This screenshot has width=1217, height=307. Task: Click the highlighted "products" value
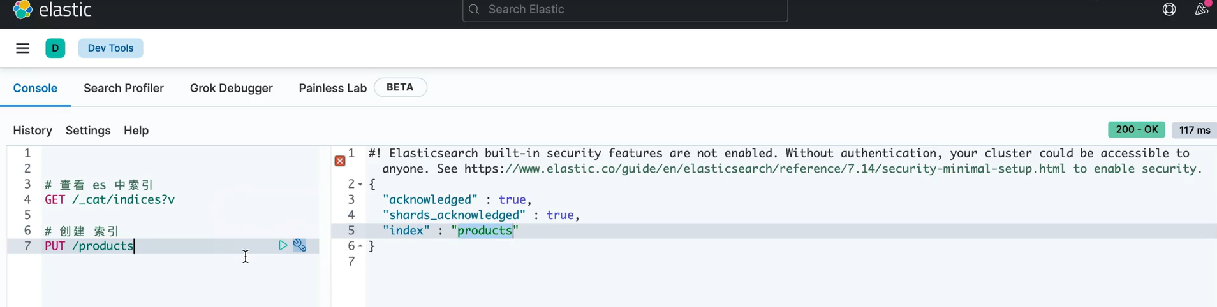(x=485, y=231)
